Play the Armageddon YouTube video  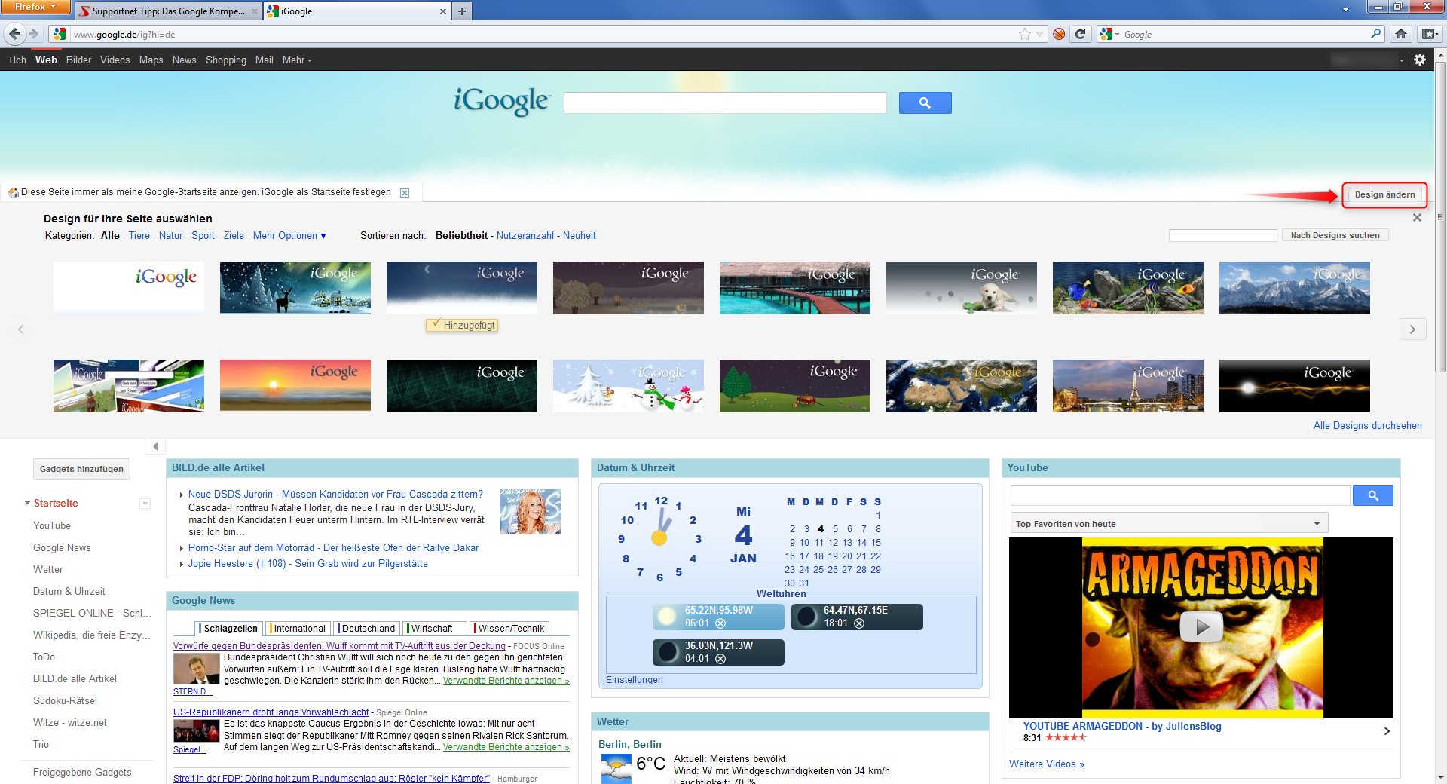pos(1202,626)
